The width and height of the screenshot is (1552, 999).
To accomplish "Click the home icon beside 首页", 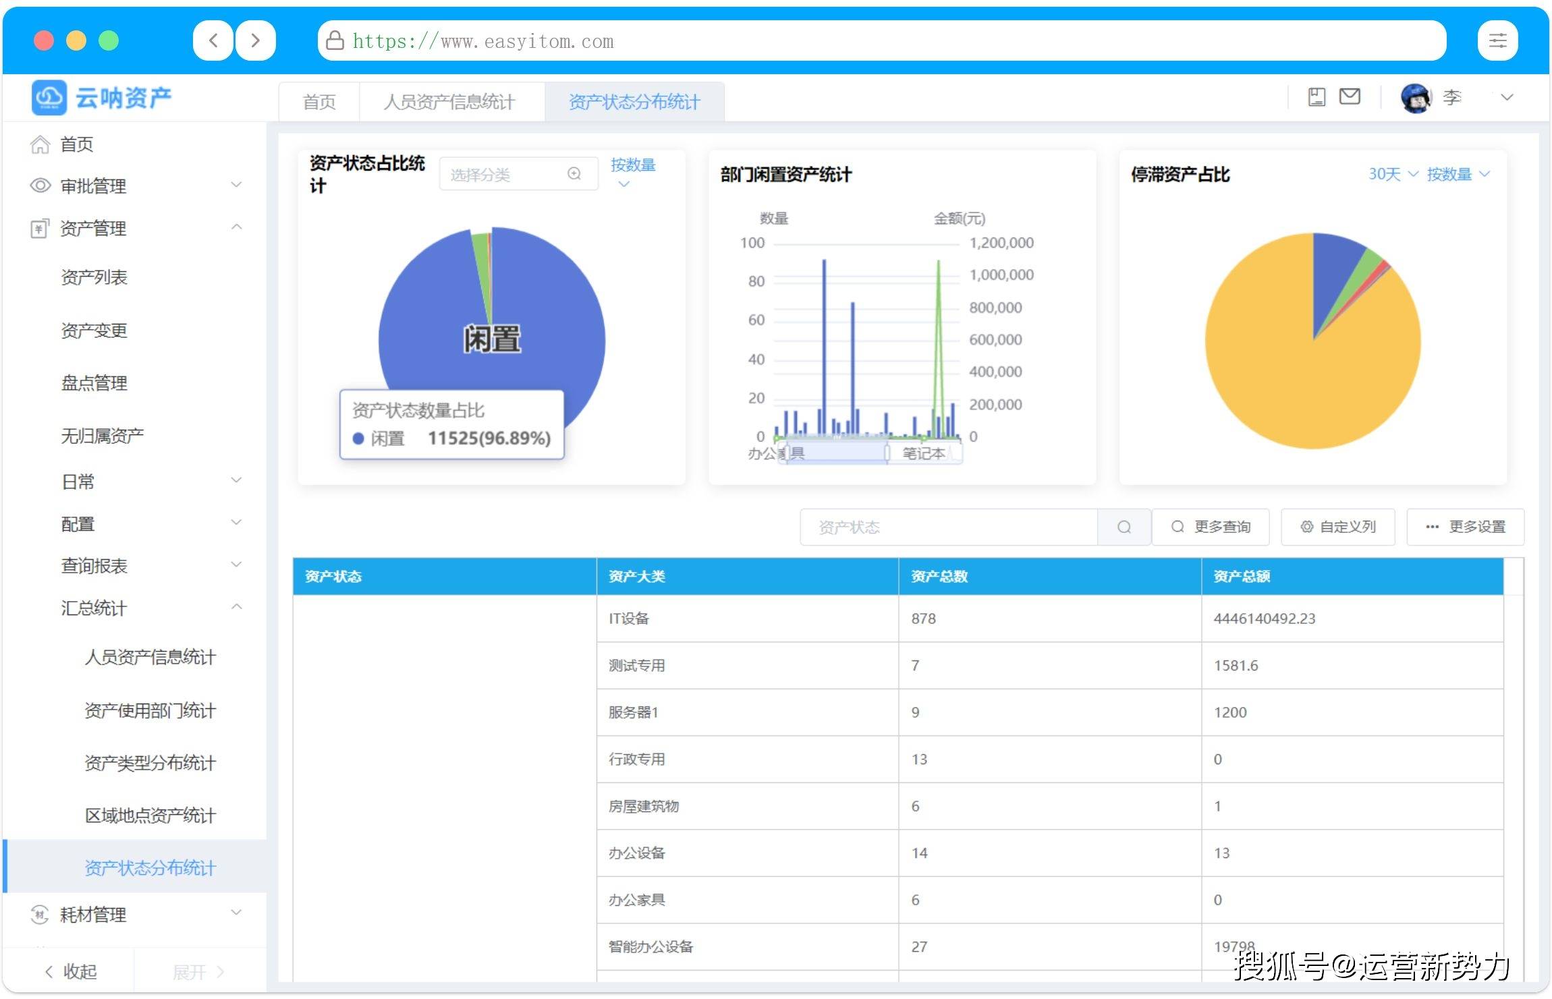I will (x=40, y=144).
